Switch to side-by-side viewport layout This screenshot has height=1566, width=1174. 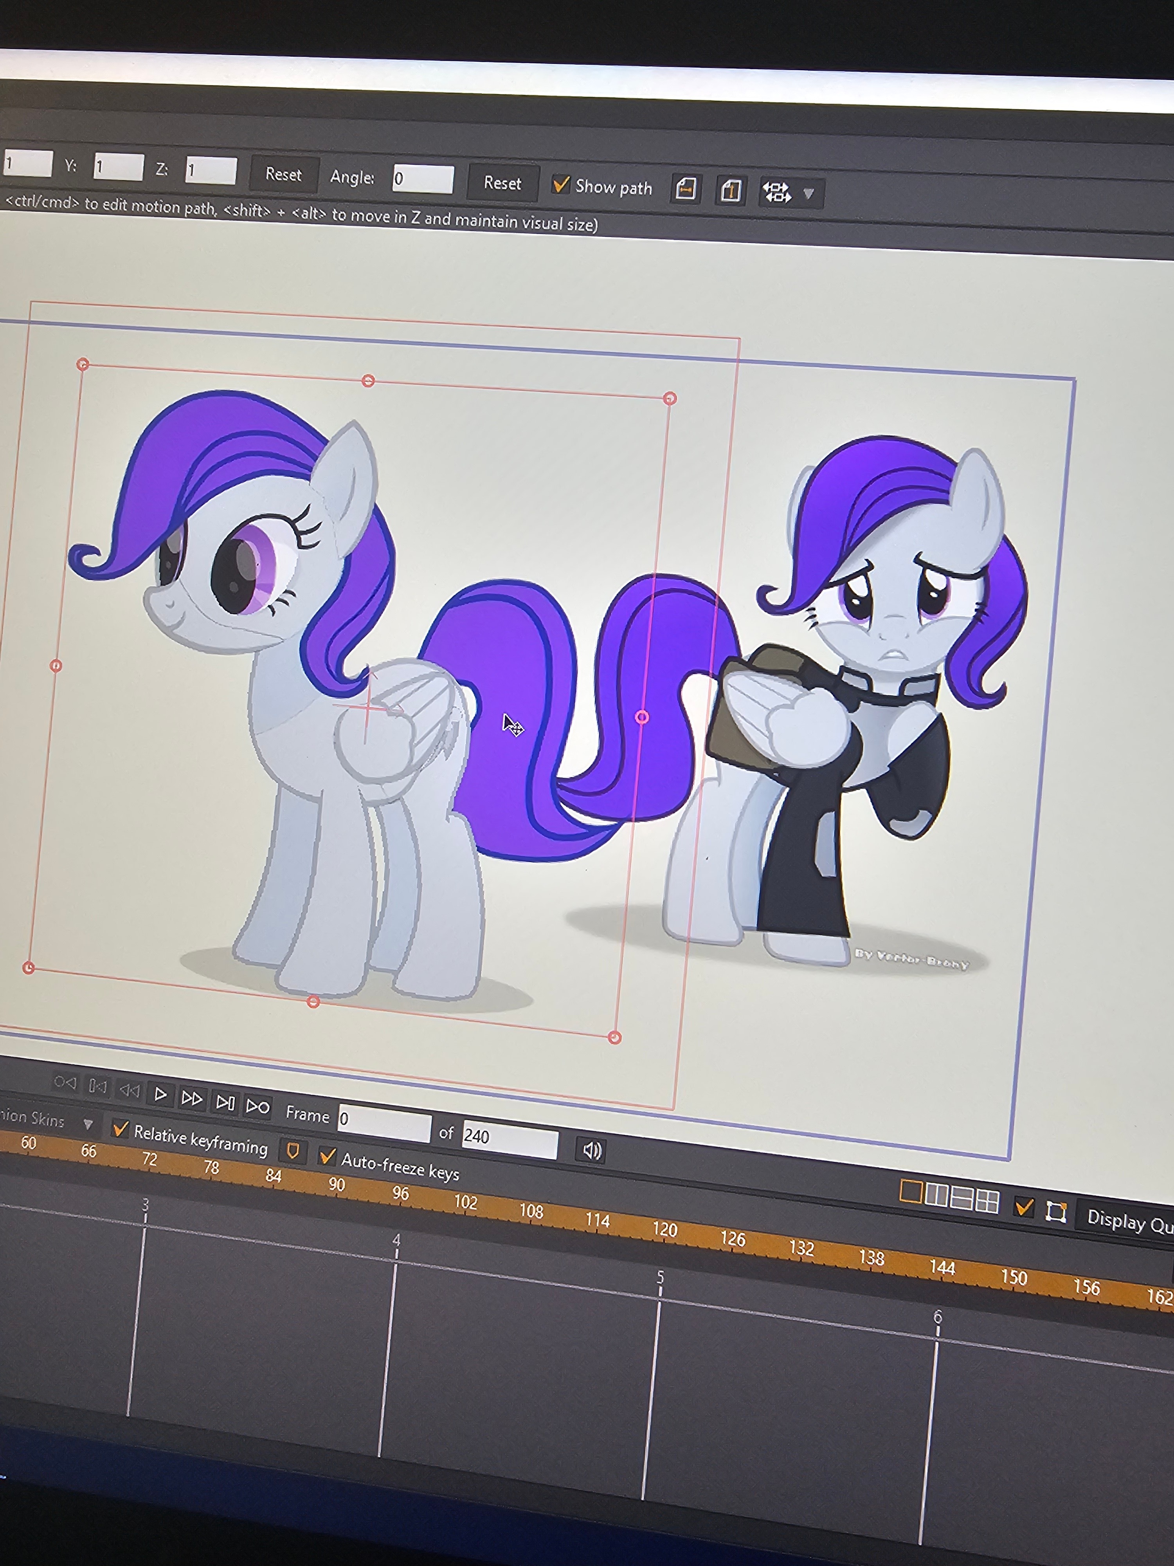click(x=936, y=1195)
